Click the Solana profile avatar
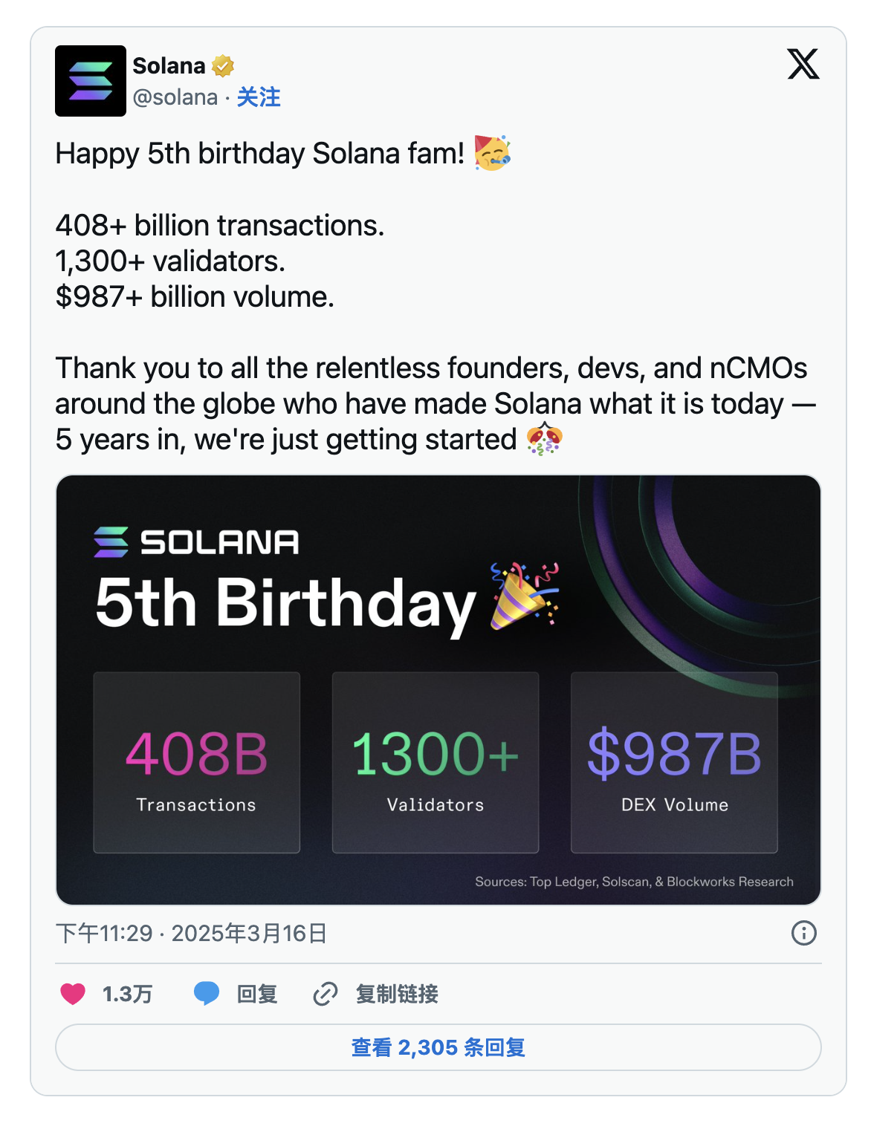This screenshot has height=1129, width=871. point(89,81)
